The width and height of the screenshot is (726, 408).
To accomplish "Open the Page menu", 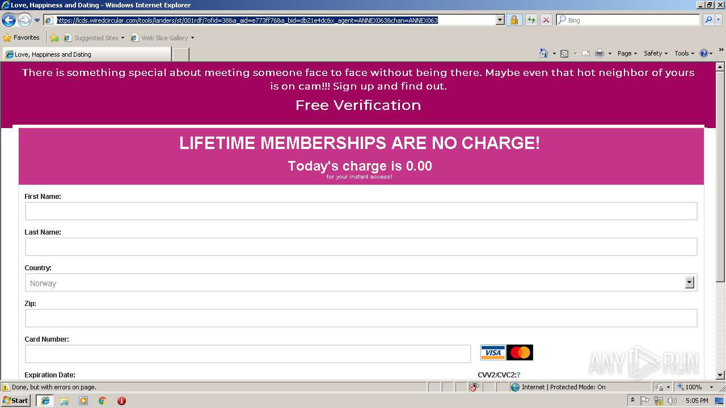I will [627, 53].
